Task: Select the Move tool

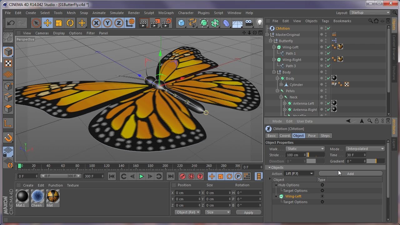Action: (x=47, y=23)
